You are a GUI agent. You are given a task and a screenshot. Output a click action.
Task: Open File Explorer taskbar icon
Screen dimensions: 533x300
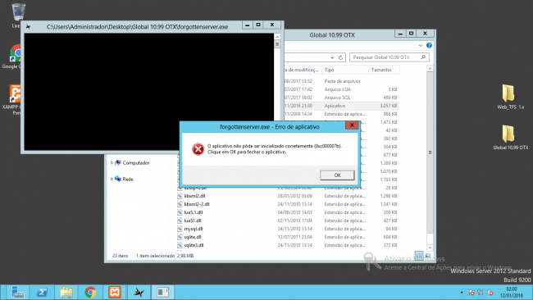66,292
